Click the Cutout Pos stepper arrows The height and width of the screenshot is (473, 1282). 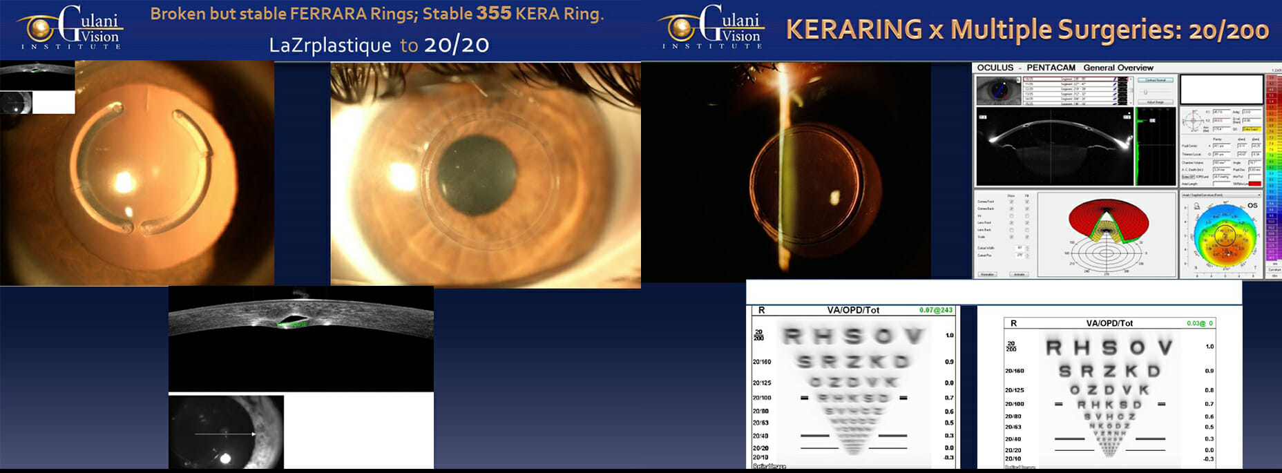coord(1028,255)
